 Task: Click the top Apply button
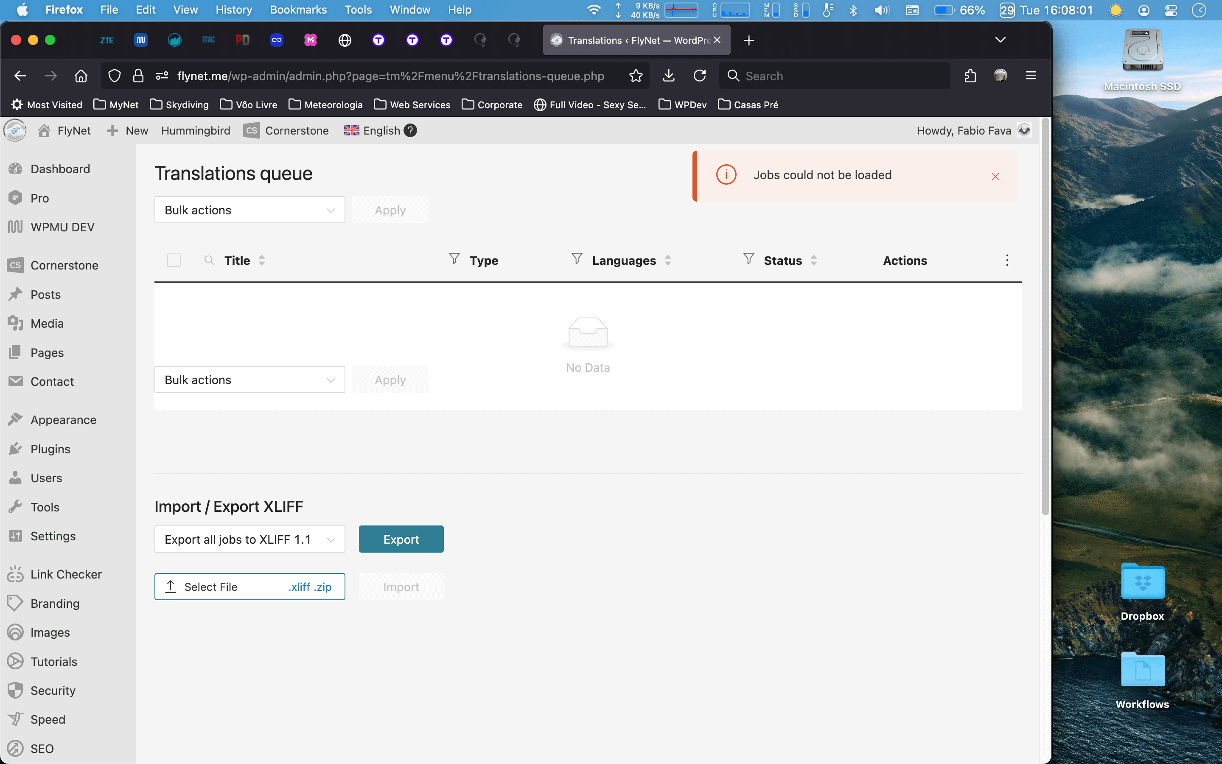[390, 210]
